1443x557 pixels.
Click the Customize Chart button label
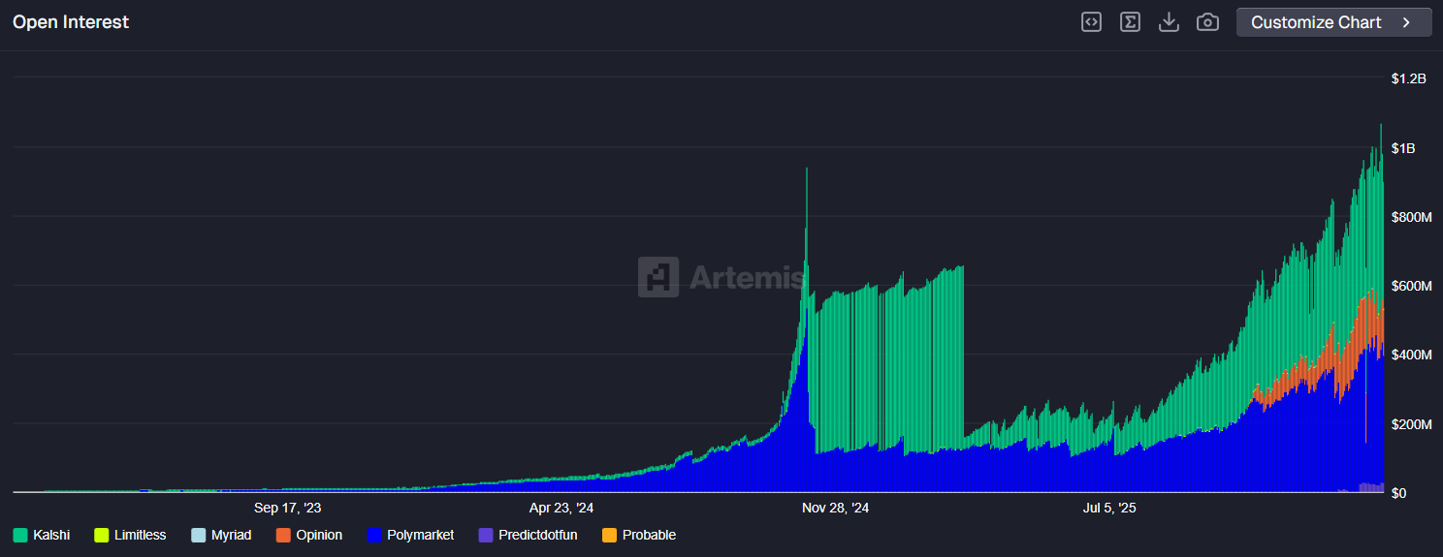(1316, 22)
